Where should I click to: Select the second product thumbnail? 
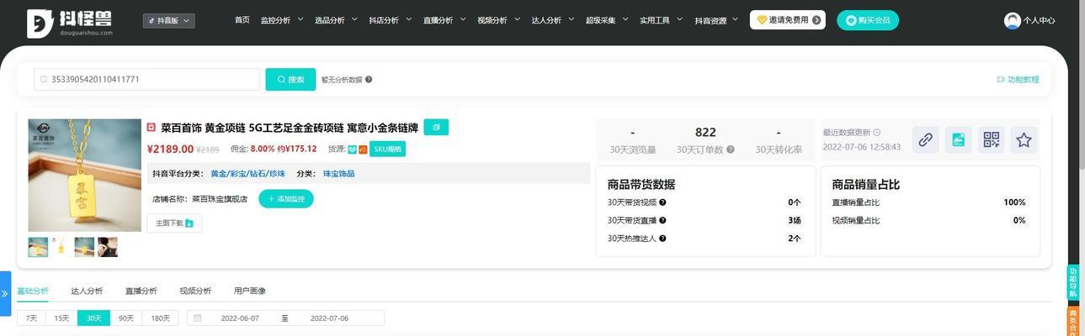point(61,247)
